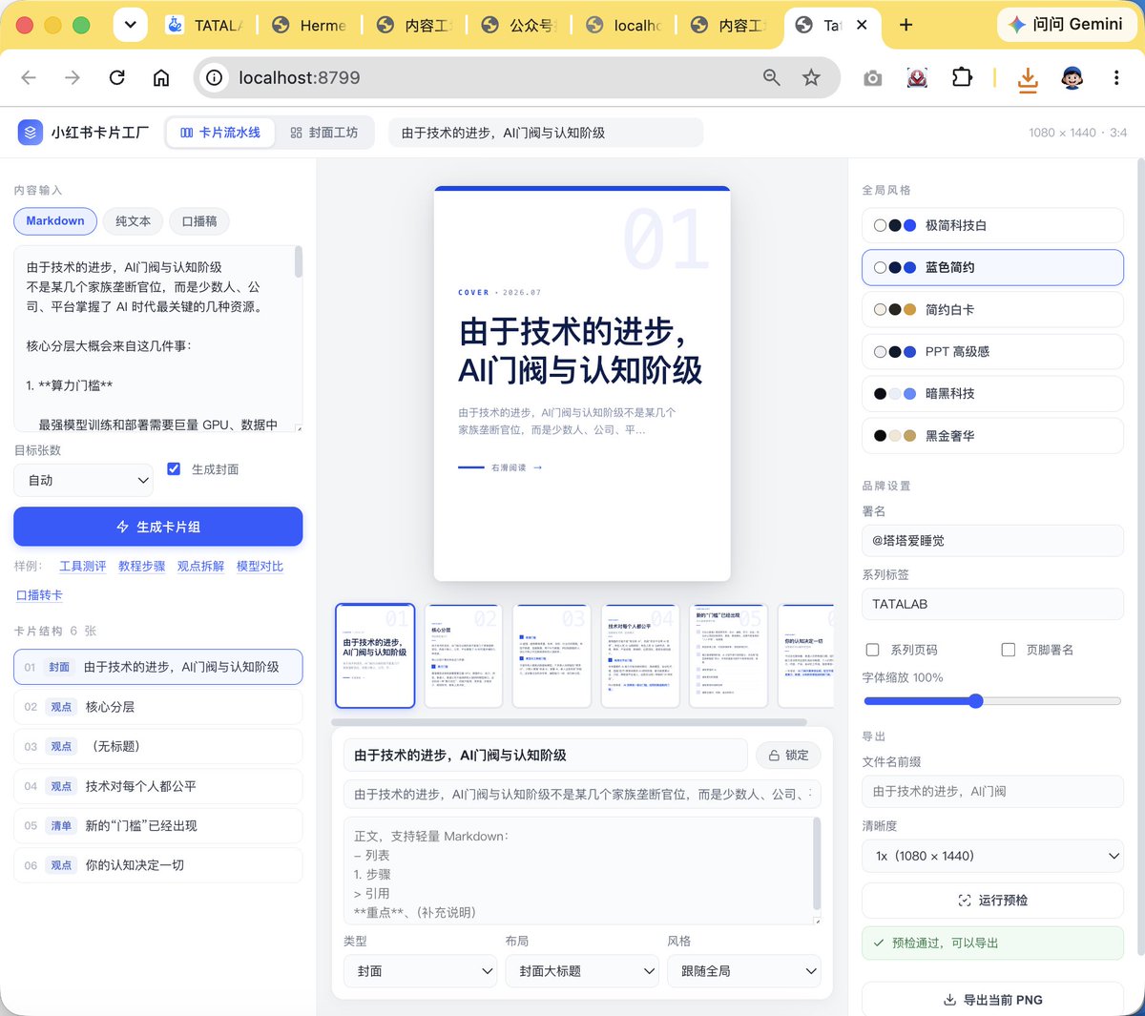Open the 目标张数 自动 dropdown
Screen dimensions: 1145x1016
click(x=83, y=481)
